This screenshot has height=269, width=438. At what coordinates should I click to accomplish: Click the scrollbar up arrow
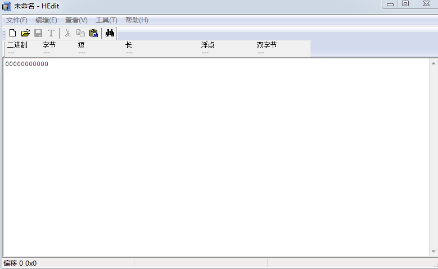(434, 63)
